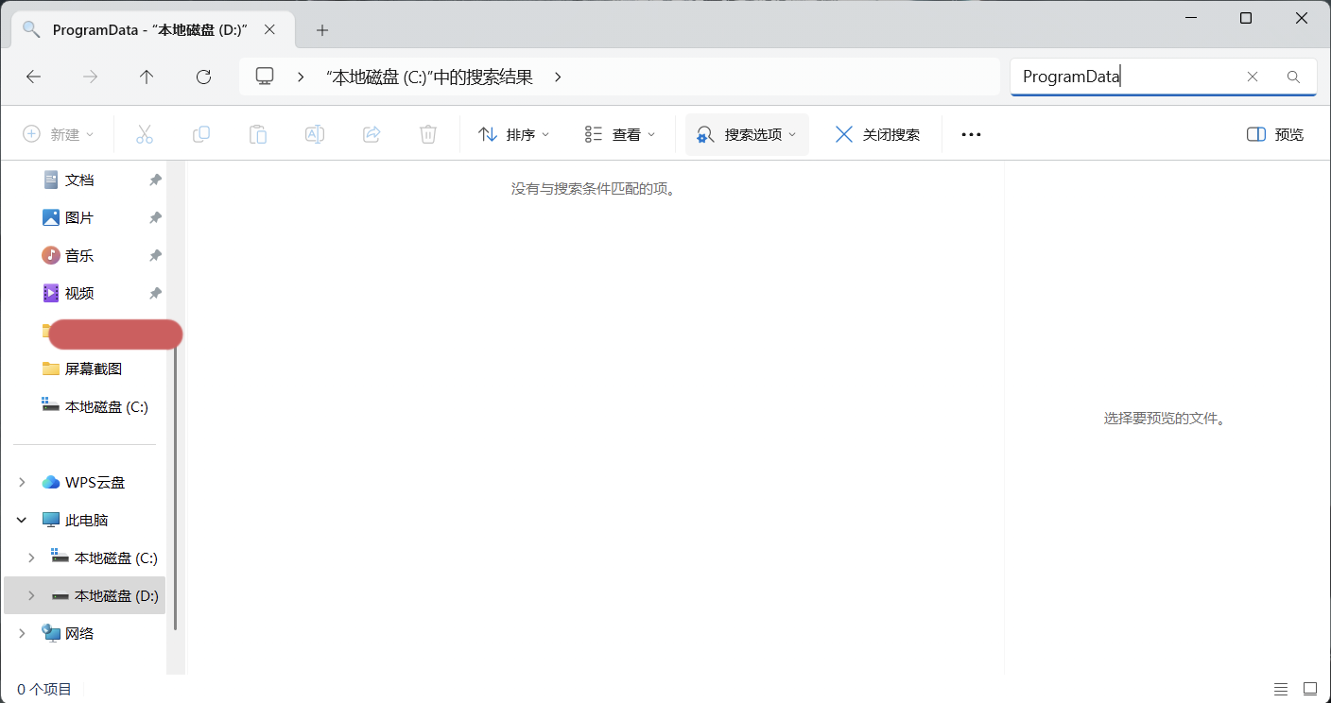Click 关闭搜索 to close search

[877, 134]
